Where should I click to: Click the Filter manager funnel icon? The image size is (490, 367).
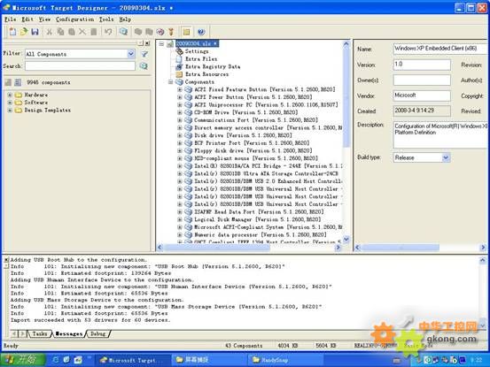[x=144, y=54]
